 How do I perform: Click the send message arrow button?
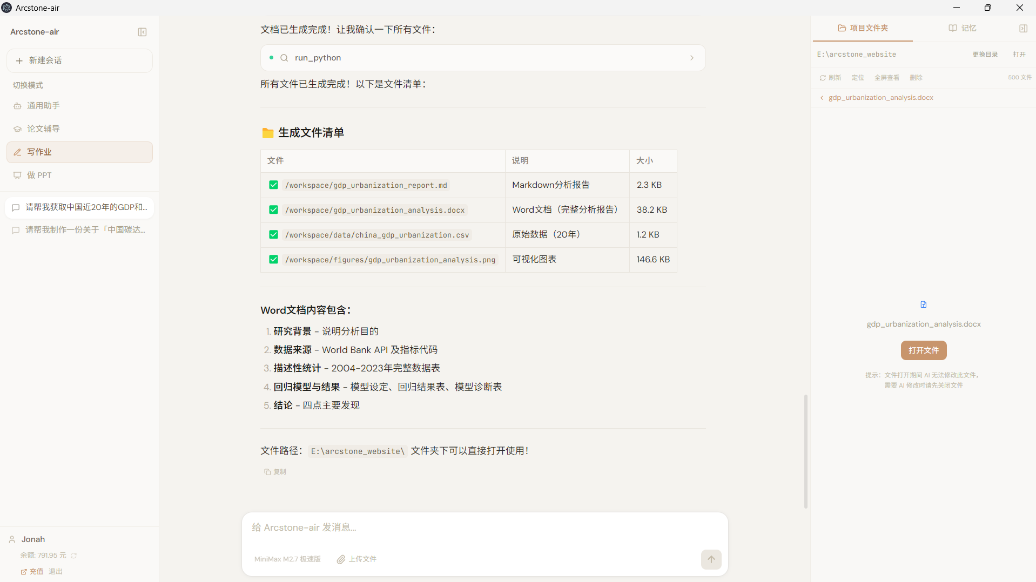[711, 559]
